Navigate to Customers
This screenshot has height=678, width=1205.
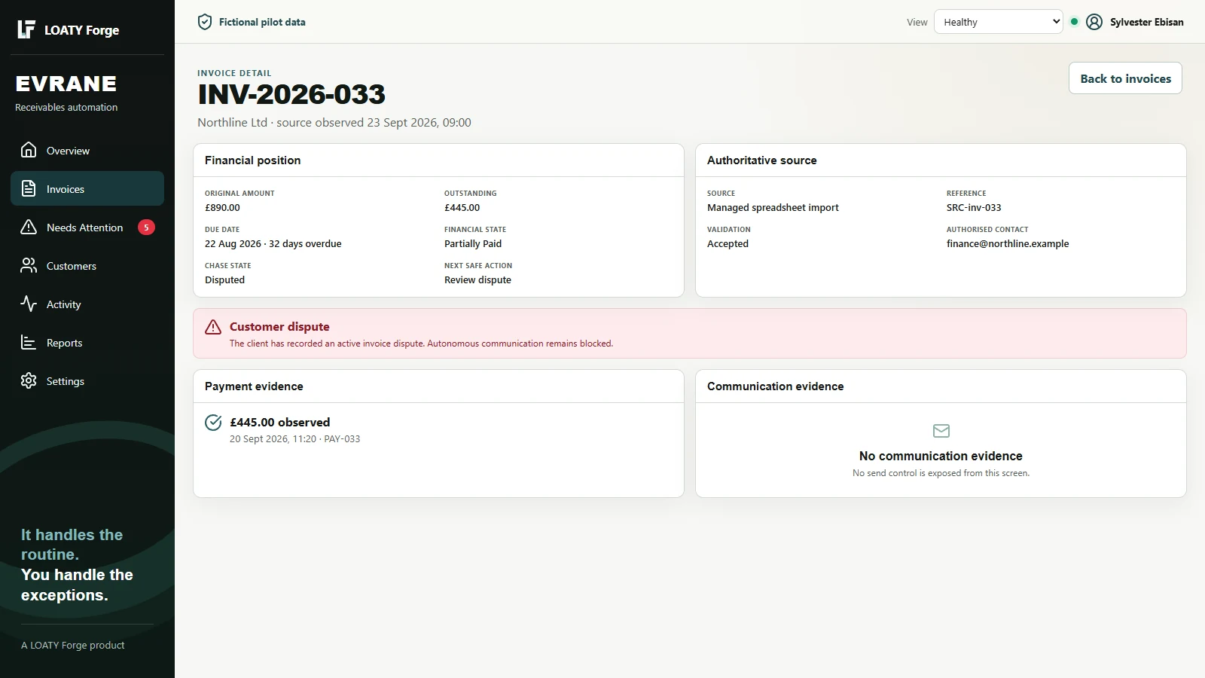[x=87, y=265]
